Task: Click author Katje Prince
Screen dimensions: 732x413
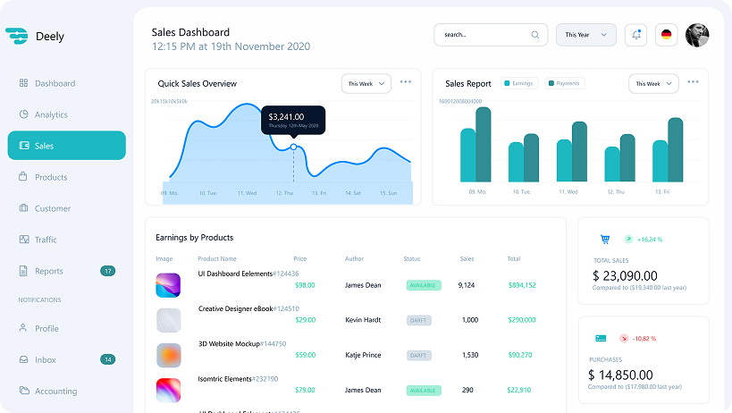Action: click(363, 355)
